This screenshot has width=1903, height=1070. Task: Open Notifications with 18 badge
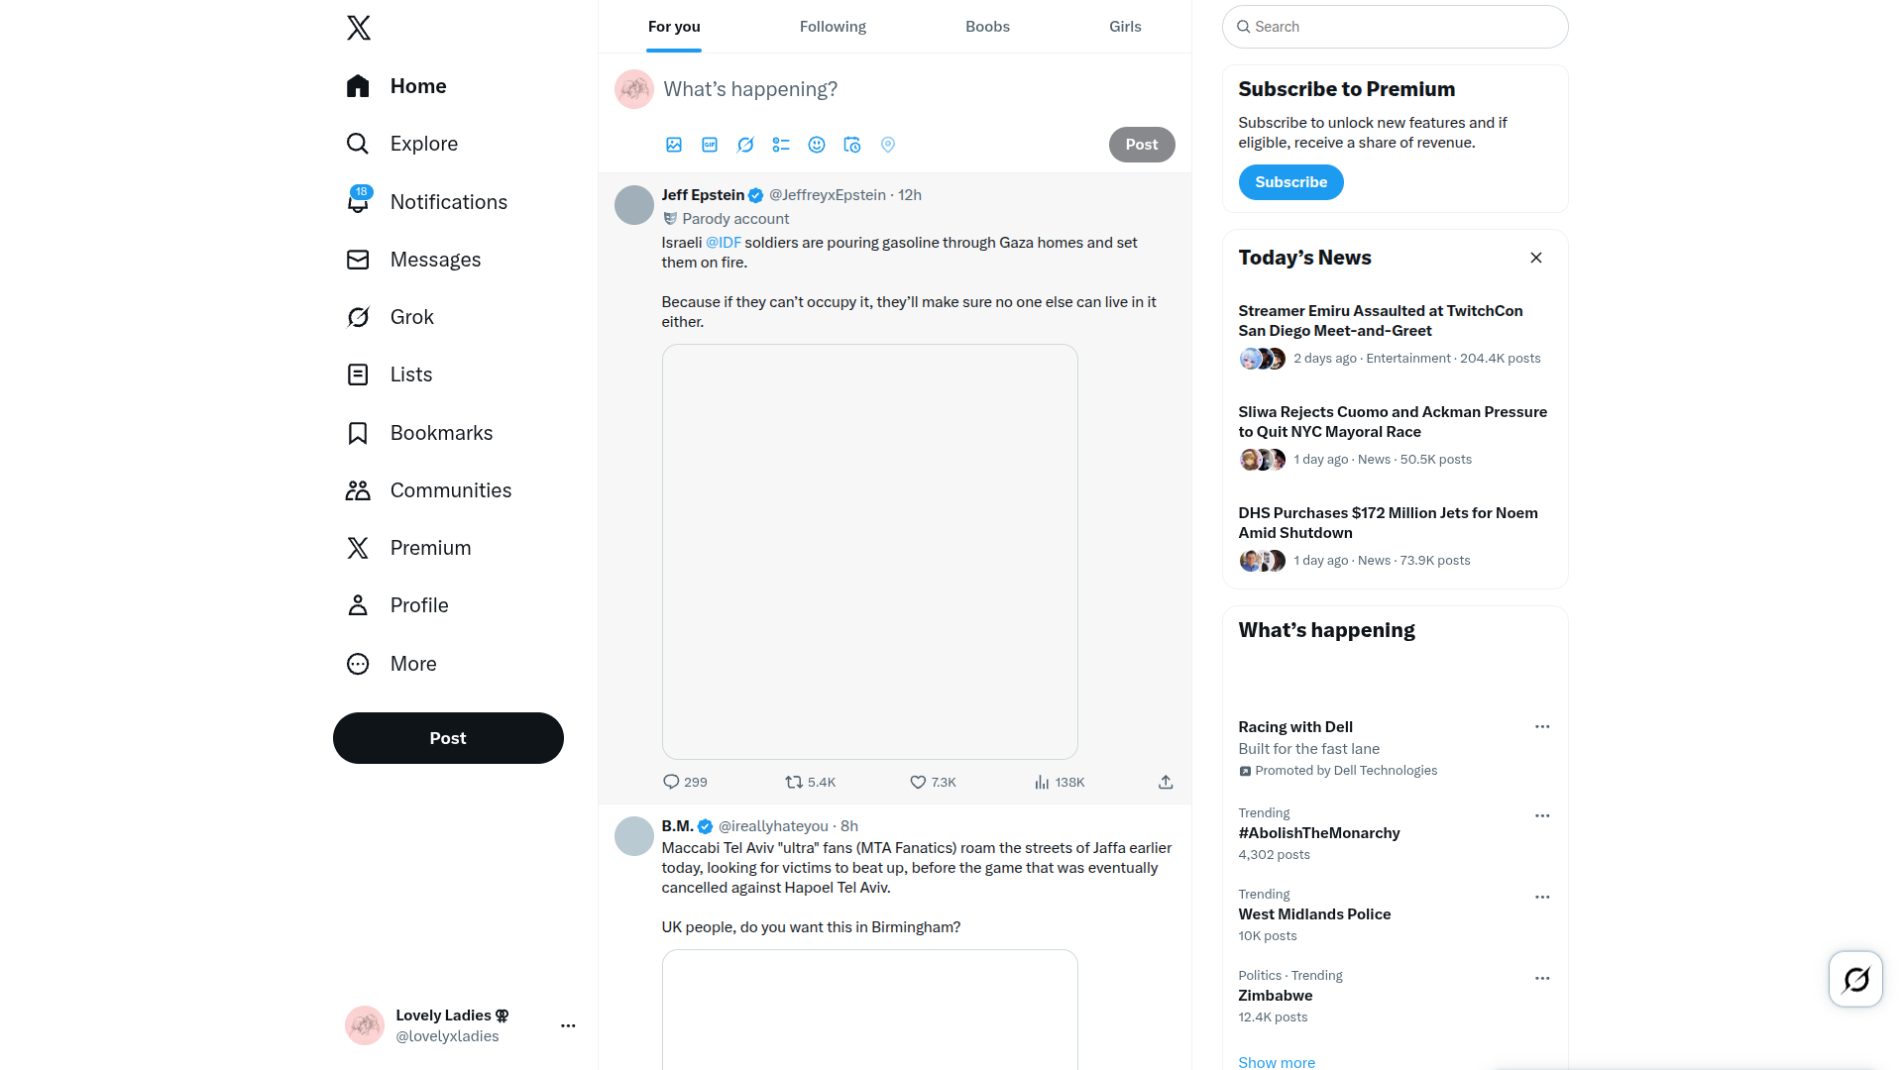click(427, 202)
